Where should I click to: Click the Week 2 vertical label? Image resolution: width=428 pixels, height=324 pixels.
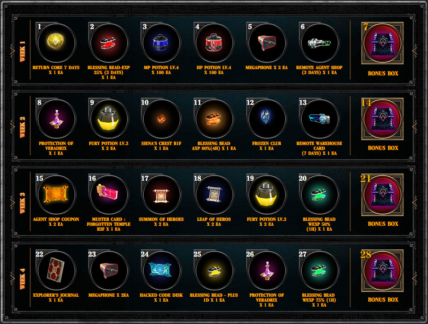tap(22, 127)
